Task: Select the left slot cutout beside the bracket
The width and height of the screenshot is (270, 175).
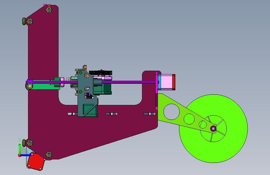Action: tap(73, 114)
